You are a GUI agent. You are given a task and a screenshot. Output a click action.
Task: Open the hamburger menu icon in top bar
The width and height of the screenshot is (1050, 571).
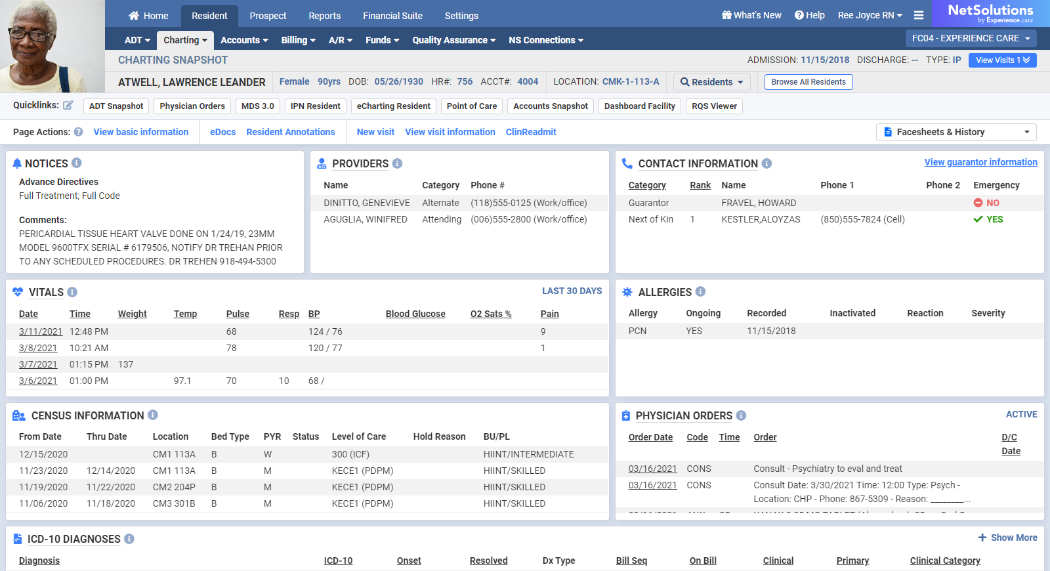tap(919, 15)
